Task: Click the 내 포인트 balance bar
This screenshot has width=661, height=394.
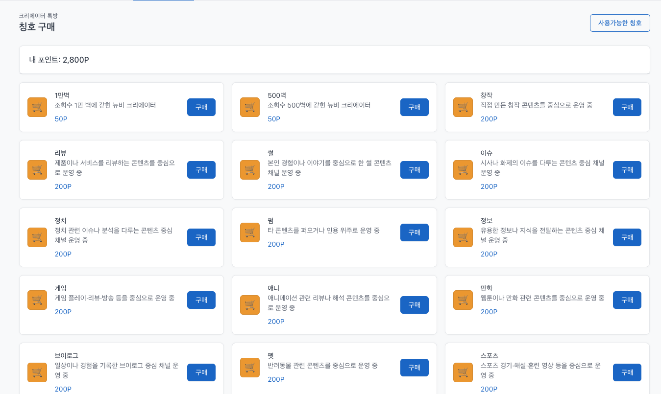Action: [334, 60]
